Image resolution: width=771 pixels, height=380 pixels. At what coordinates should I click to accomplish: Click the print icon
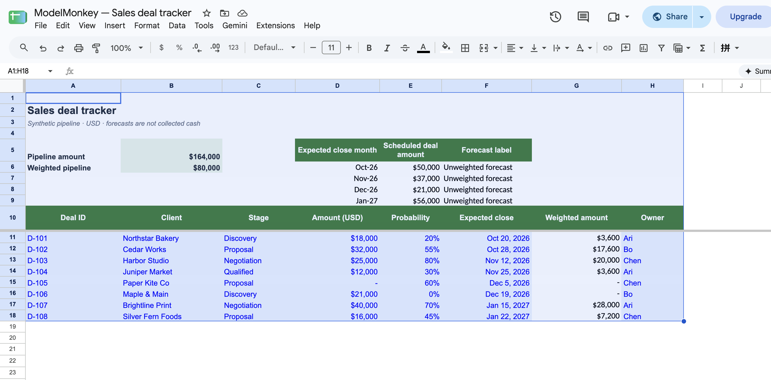pos(78,48)
